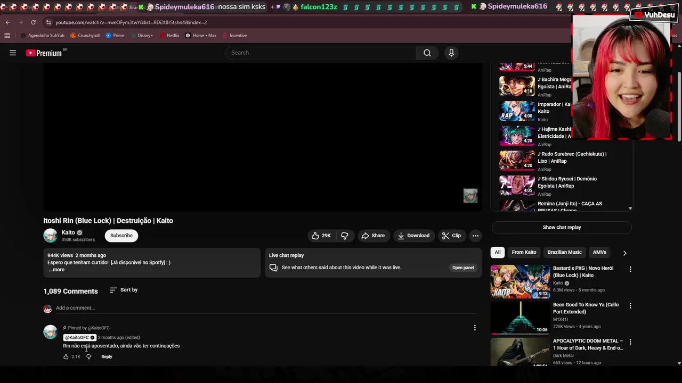This screenshot has width=682, height=383.
Task: Open Apocalyptic Doom Metal video title
Action: point(588,344)
